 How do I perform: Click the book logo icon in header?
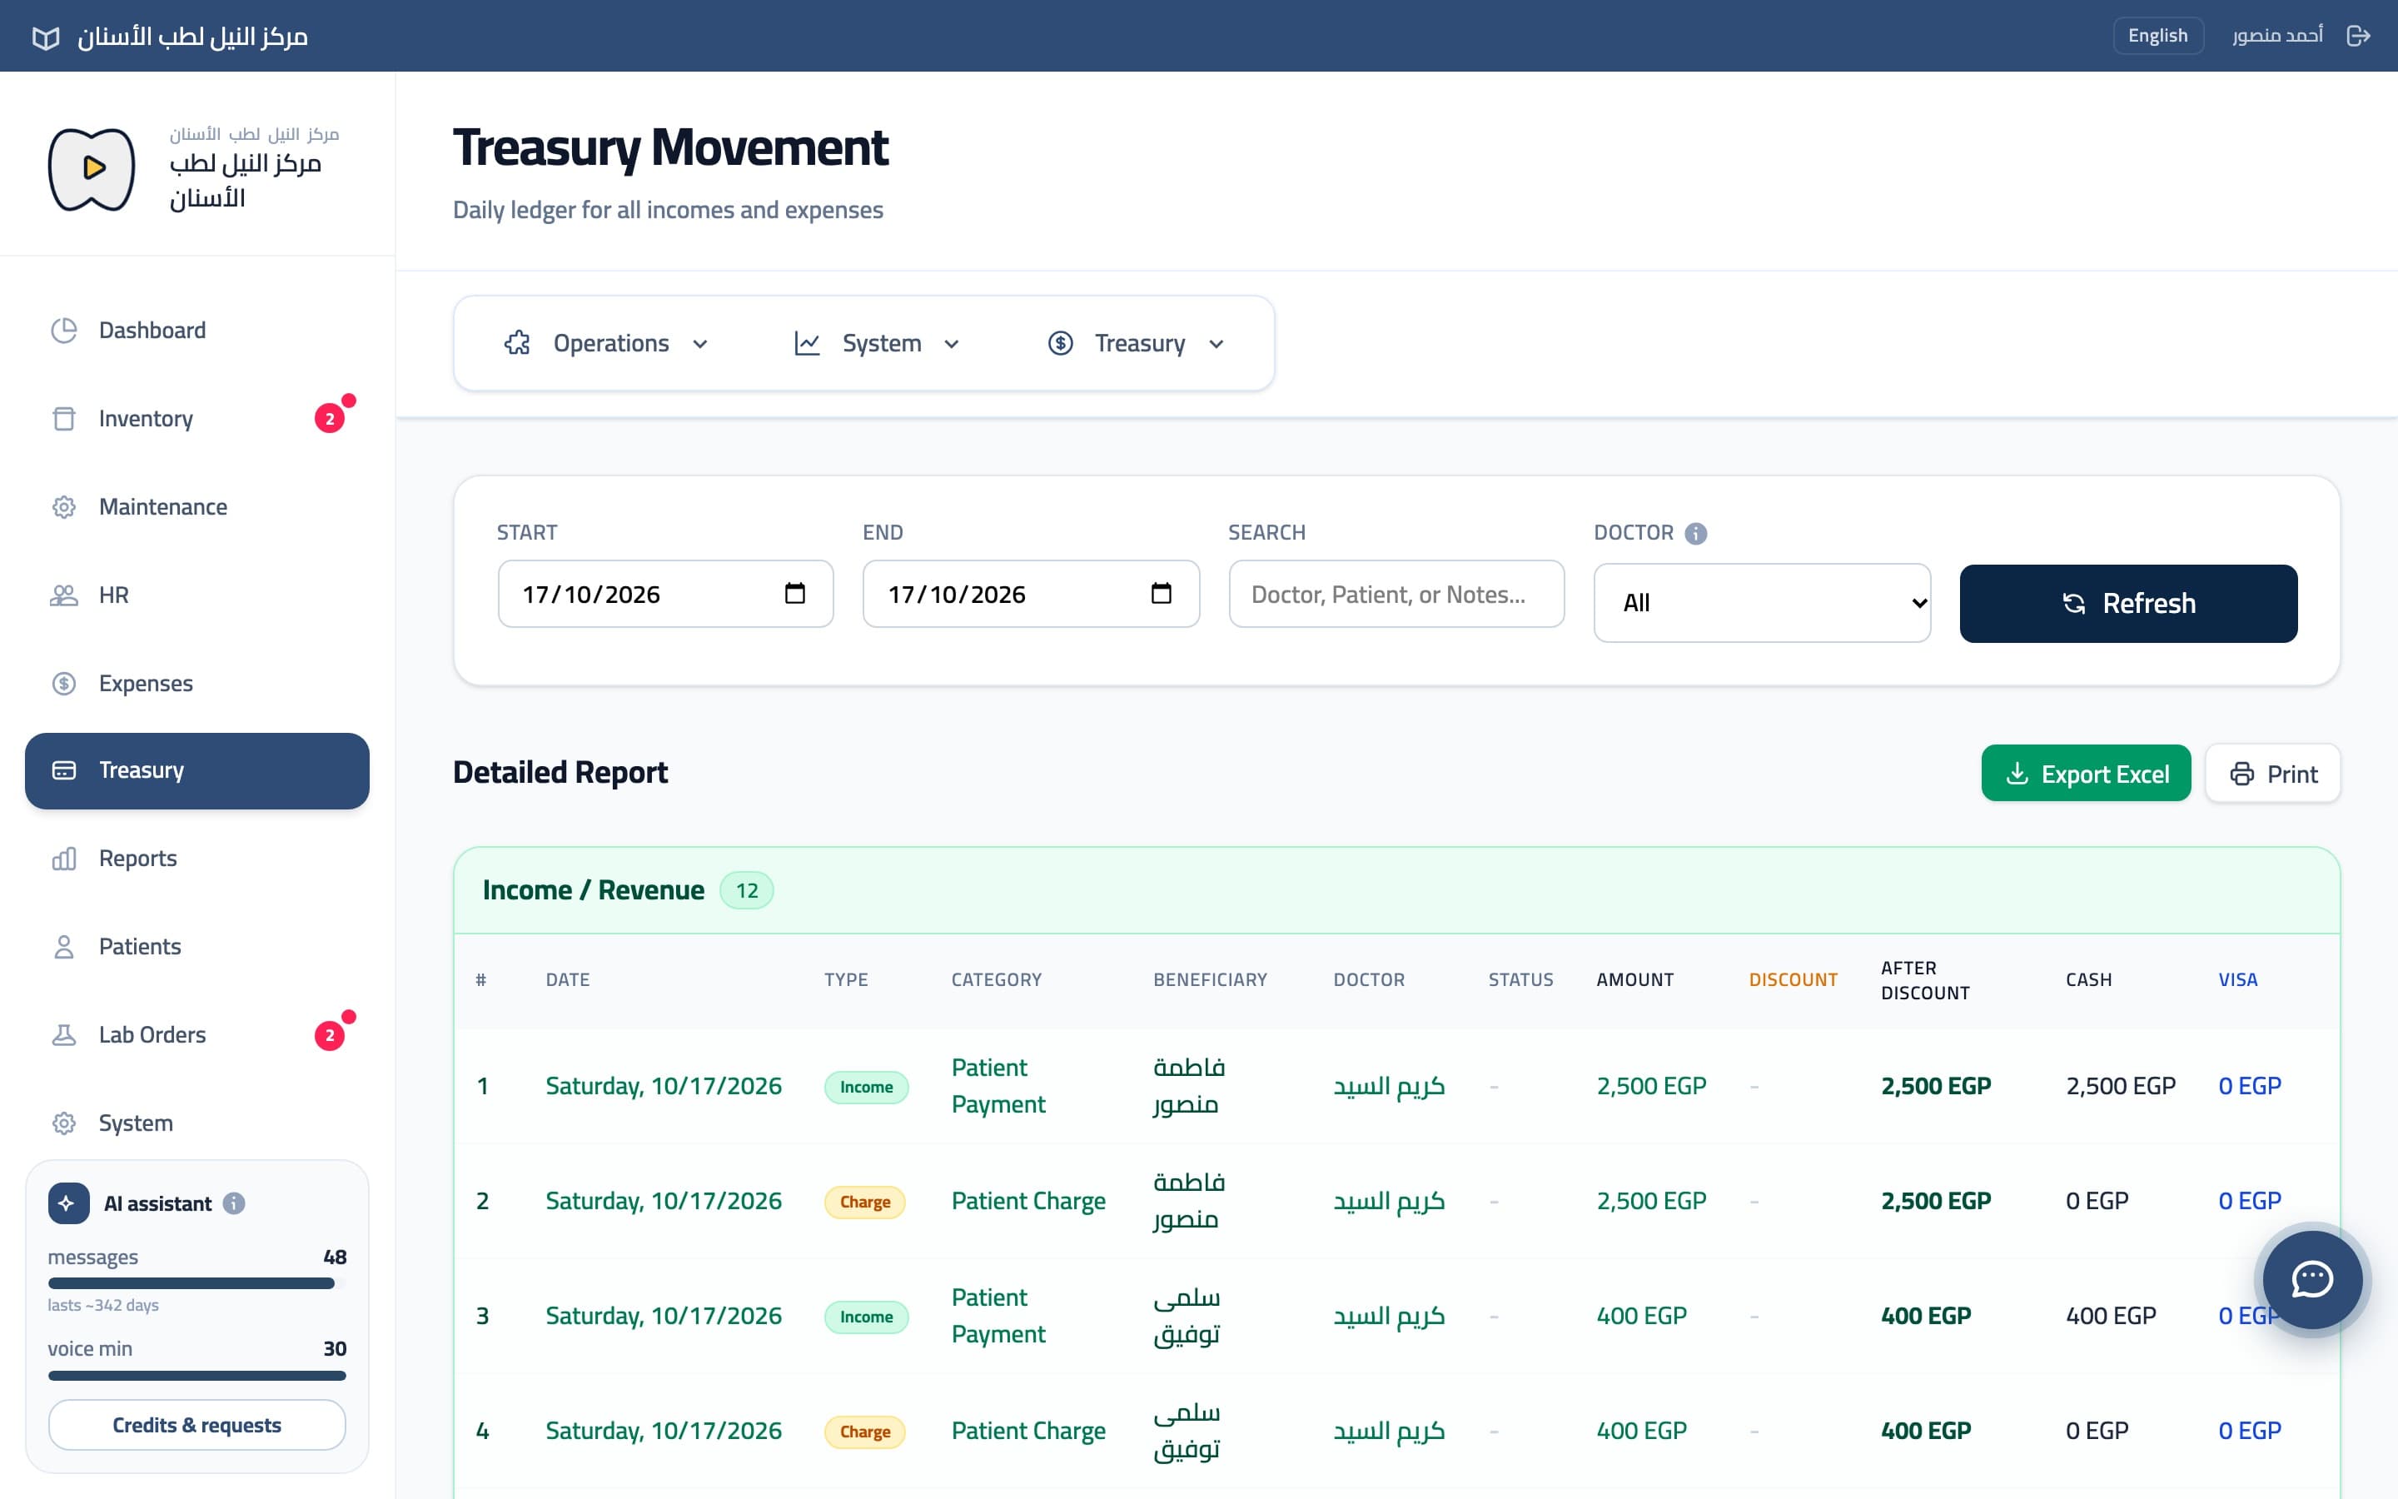click(46, 37)
